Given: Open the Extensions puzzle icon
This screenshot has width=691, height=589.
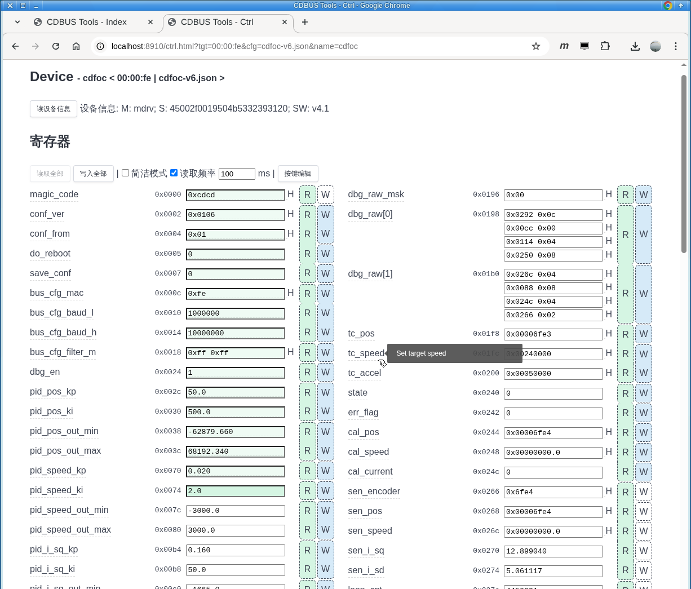Looking at the screenshot, I should 605,46.
